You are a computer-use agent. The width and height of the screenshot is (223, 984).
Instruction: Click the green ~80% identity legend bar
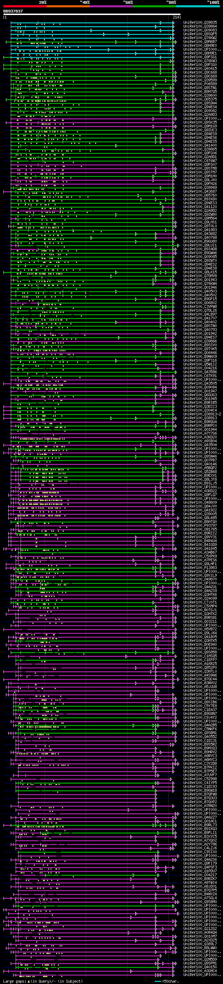click(155, 6)
